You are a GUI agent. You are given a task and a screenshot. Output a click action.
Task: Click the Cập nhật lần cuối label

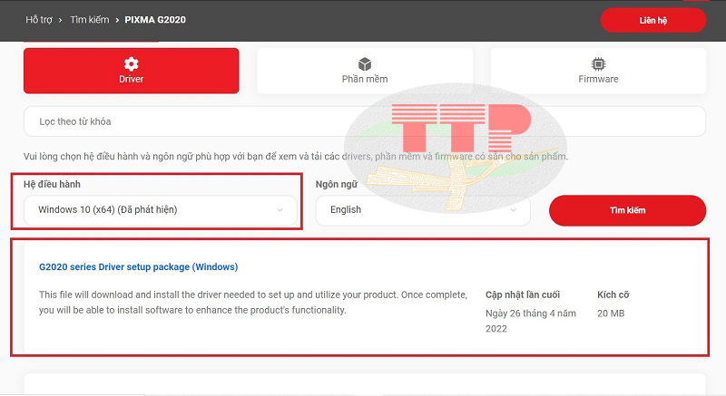(523, 295)
